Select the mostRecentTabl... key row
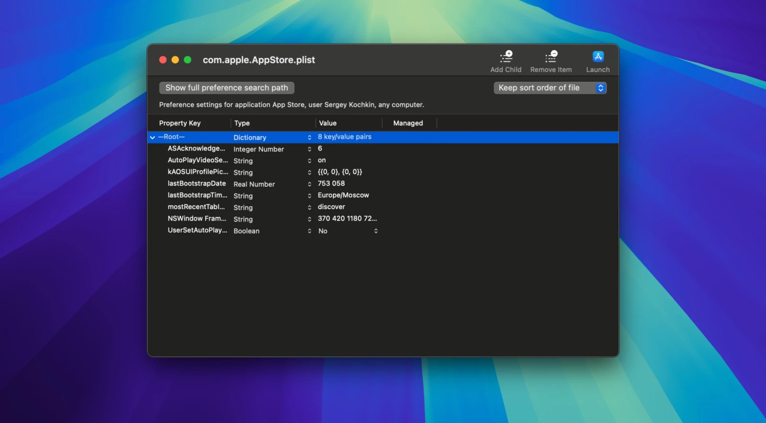This screenshot has height=423, width=766. (196, 207)
